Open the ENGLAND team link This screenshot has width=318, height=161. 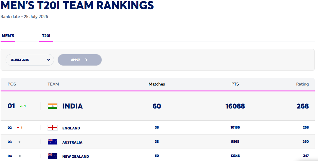(x=71, y=128)
